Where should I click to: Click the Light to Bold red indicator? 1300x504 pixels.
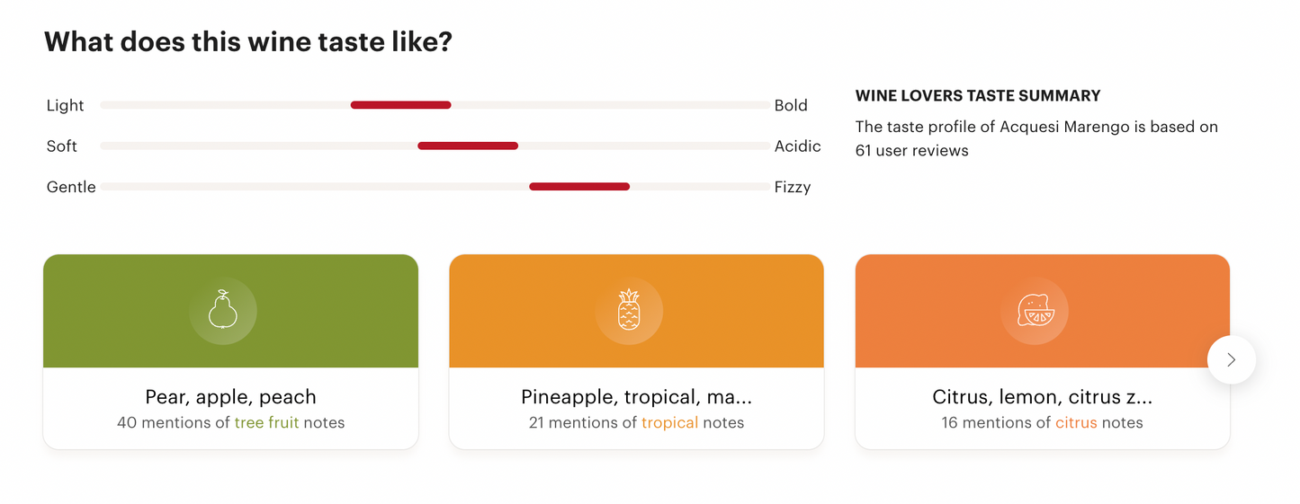click(400, 105)
